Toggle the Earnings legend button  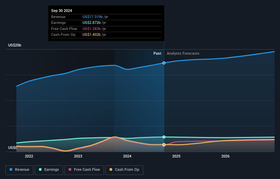click(49, 170)
